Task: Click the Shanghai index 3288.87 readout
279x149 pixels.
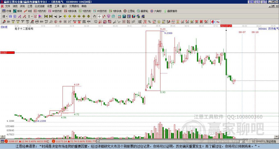Action: [x=13, y=141]
